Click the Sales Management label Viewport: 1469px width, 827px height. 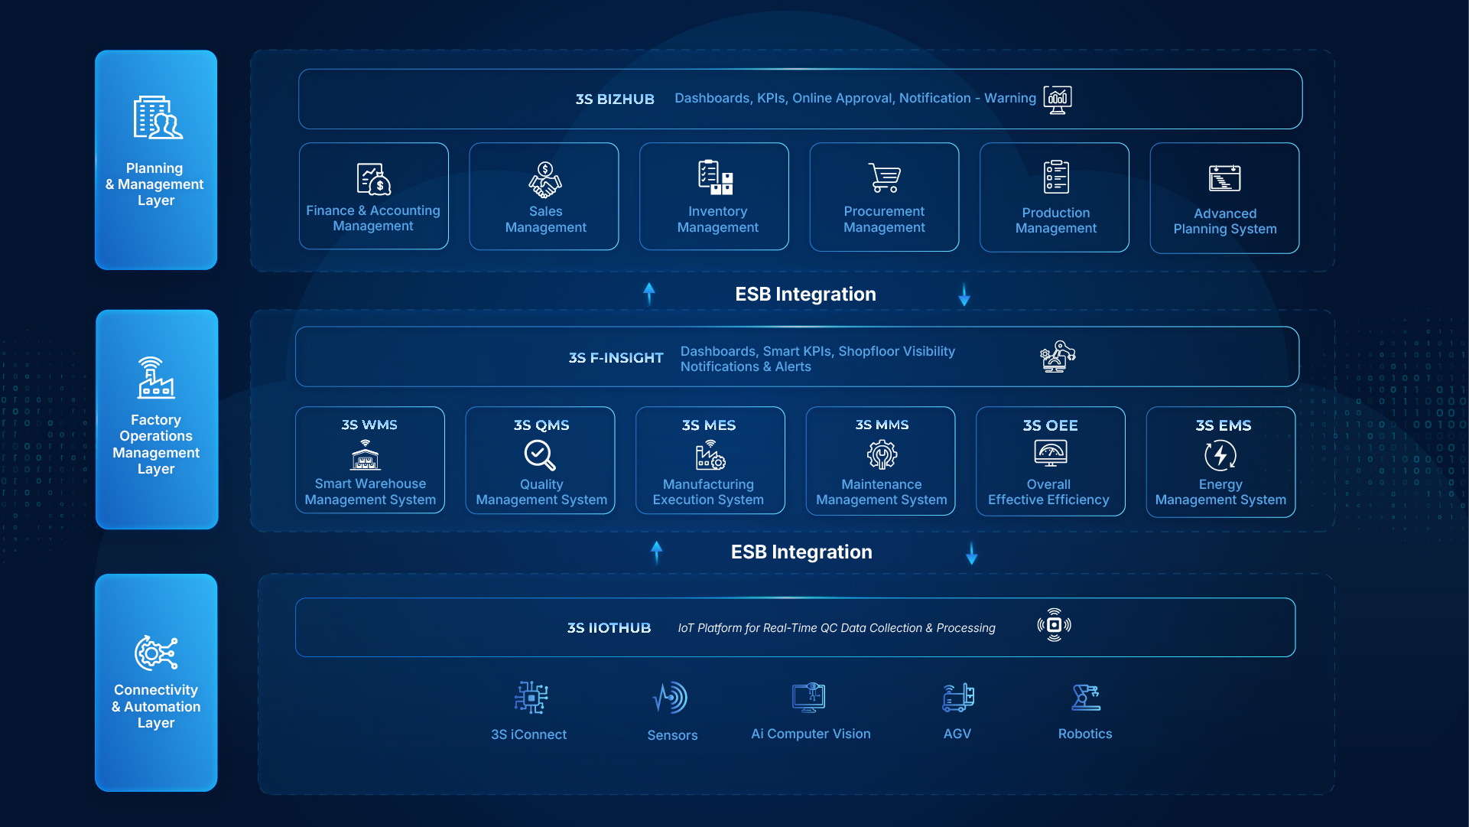click(545, 220)
